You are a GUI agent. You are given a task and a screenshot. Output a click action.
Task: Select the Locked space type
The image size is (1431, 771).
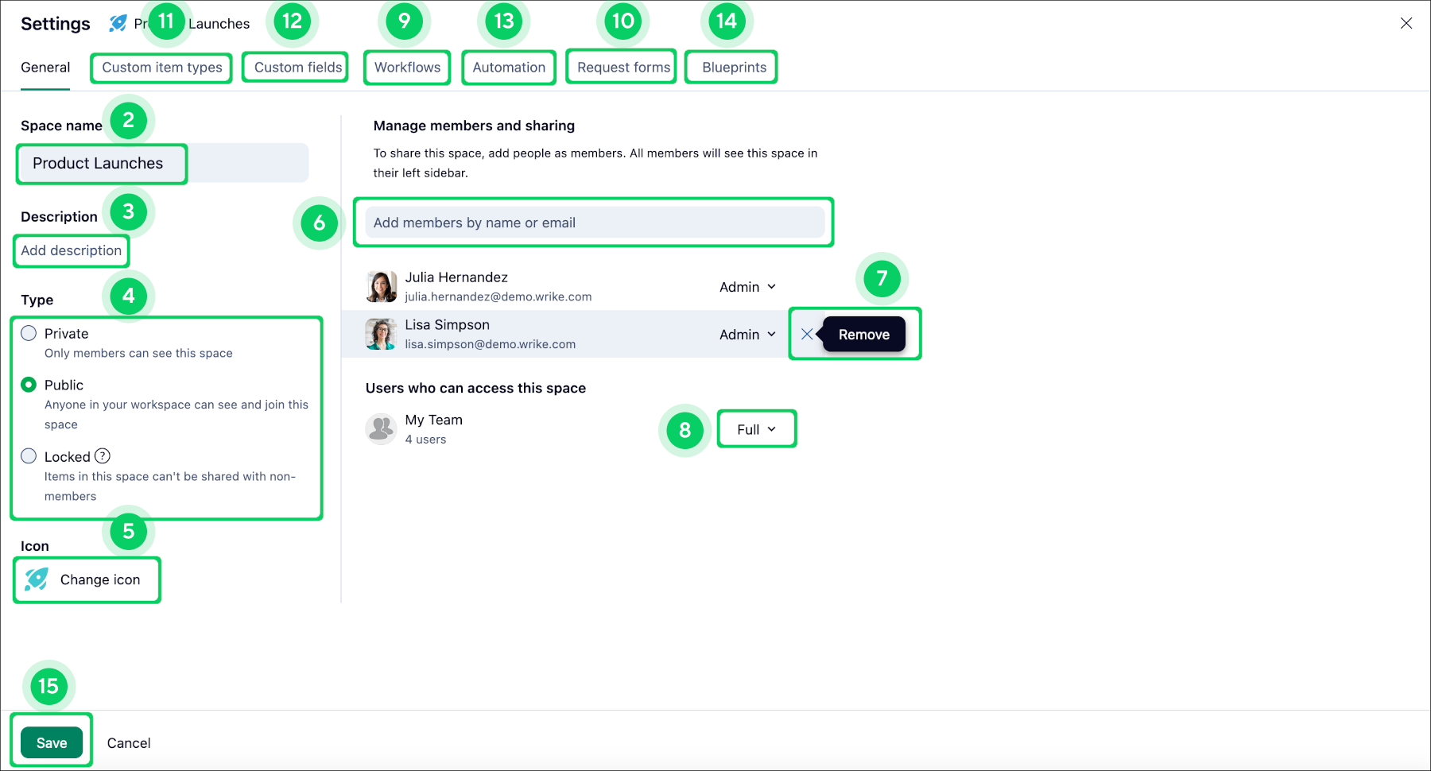29,456
